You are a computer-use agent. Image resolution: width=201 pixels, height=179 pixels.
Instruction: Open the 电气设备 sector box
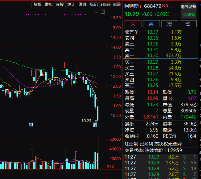coord(188,10)
